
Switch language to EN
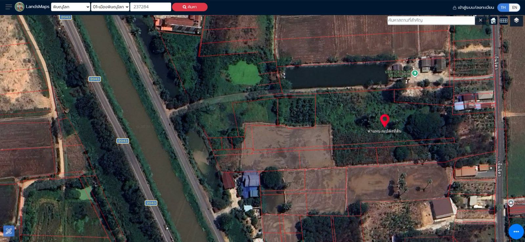tap(514, 8)
